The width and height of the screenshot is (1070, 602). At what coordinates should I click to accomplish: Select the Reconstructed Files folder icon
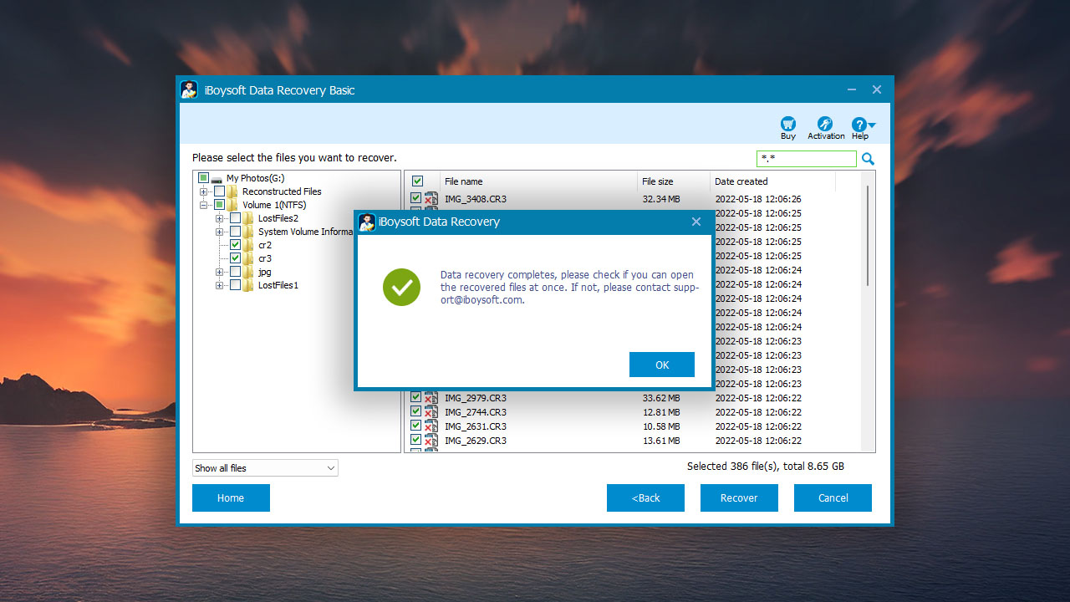(x=232, y=191)
